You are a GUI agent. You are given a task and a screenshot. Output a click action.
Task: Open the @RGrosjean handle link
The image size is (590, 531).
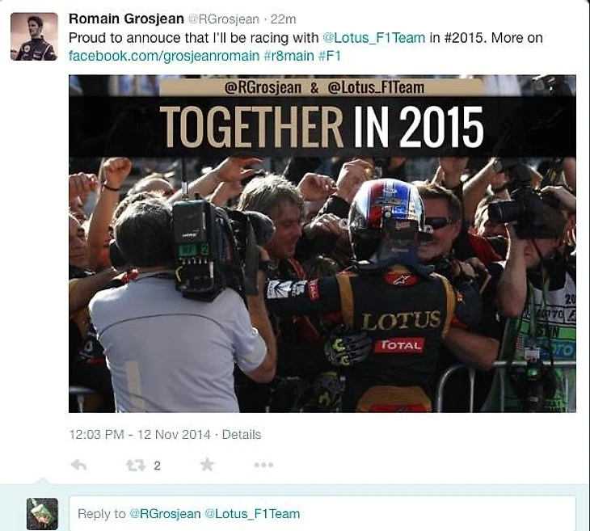coord(224,19)
